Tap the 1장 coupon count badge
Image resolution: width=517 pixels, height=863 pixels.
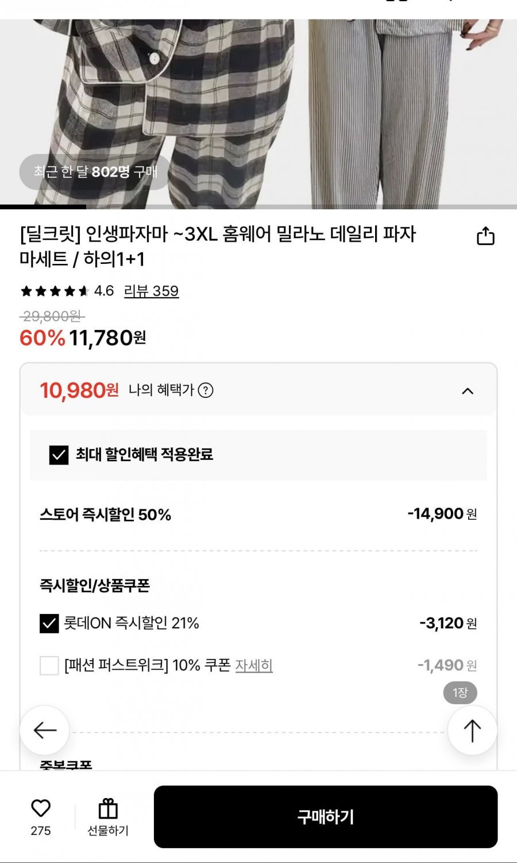tap(460, 693)
